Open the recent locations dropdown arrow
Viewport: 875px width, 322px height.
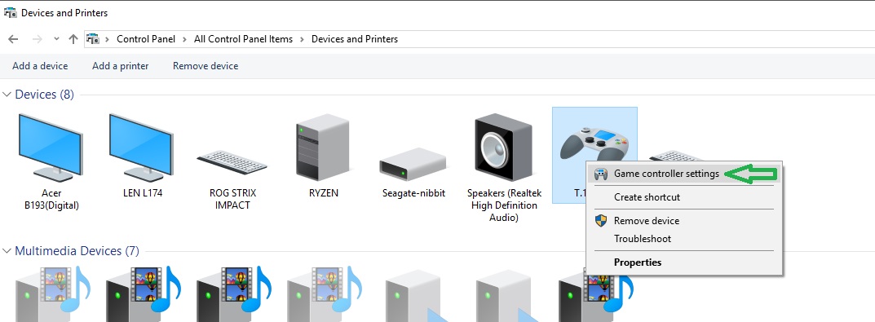[x=56, y=39]
